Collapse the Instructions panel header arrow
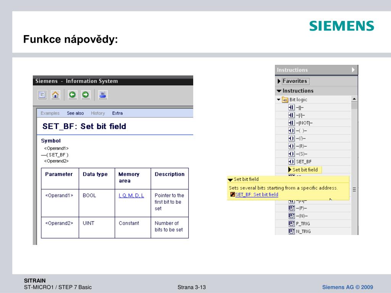 tap(353, 70)
